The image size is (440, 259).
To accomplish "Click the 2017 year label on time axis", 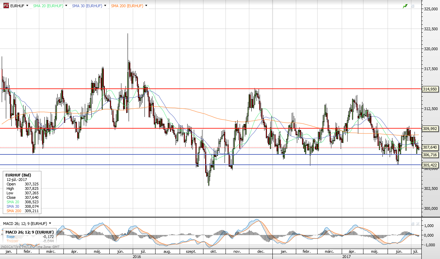I will (x=347, y=256).
